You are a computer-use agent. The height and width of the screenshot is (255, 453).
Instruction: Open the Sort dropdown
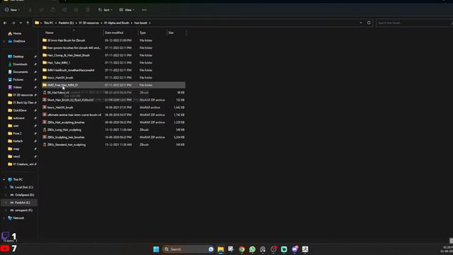tap(105, 10)
